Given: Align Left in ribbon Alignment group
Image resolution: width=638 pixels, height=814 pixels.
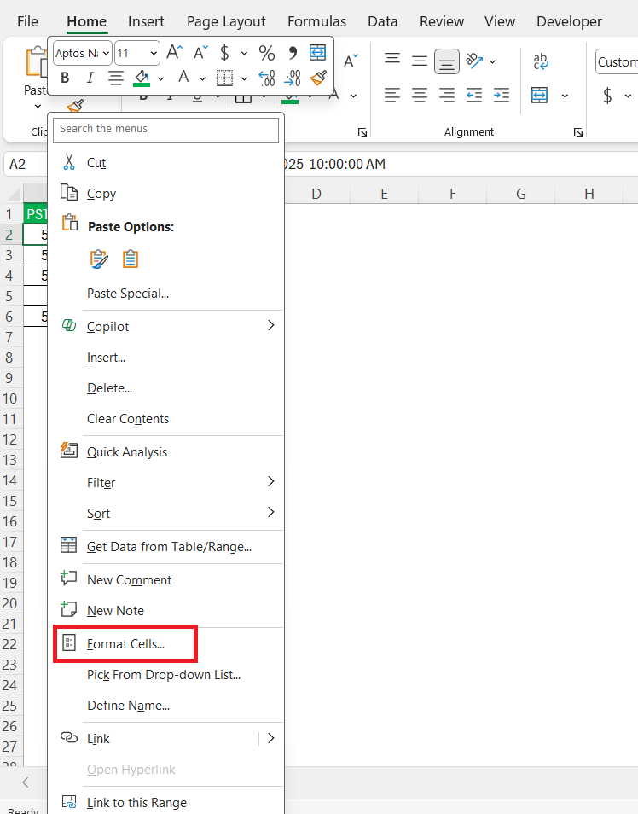Looking at the screenshot, I should (x=392, y=95).
